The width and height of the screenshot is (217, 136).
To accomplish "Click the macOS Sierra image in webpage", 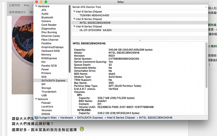I will point(23,55).
